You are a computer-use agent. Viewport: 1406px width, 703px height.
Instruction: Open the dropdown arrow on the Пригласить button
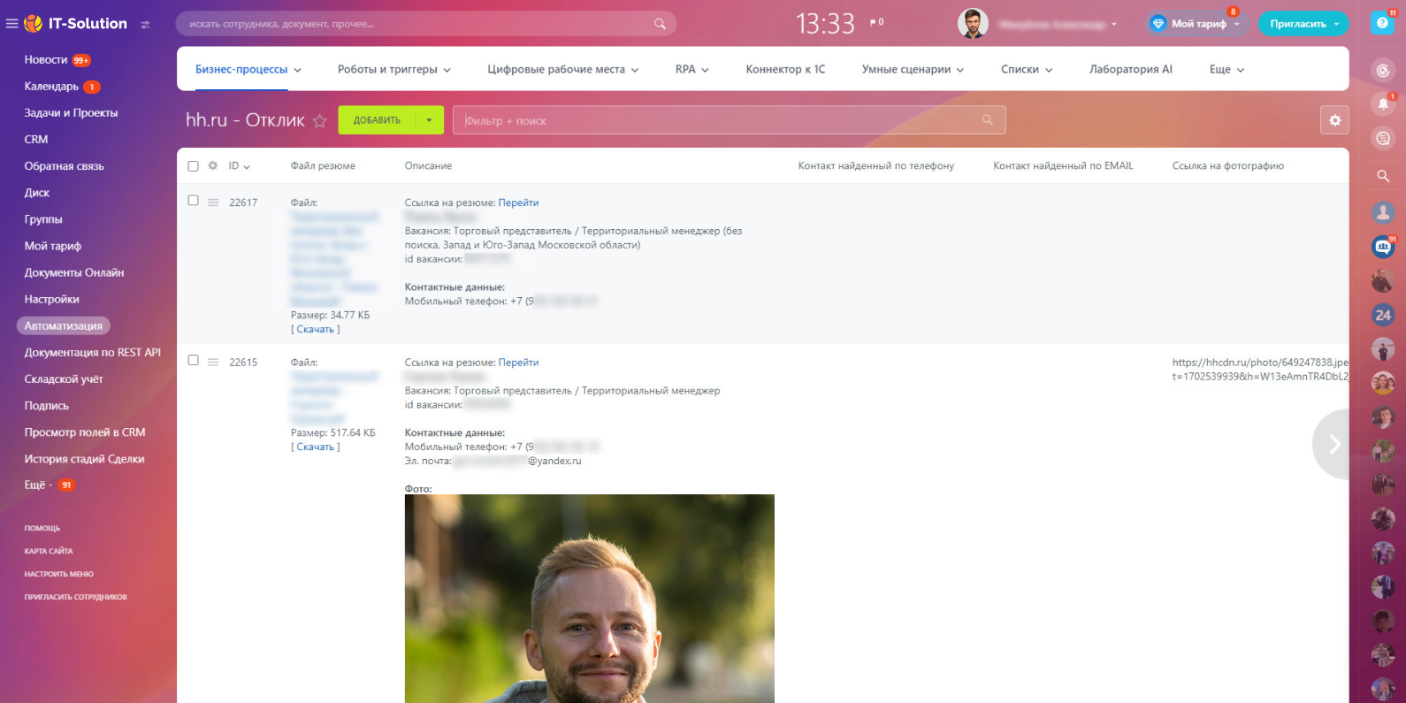[1336, 24]
